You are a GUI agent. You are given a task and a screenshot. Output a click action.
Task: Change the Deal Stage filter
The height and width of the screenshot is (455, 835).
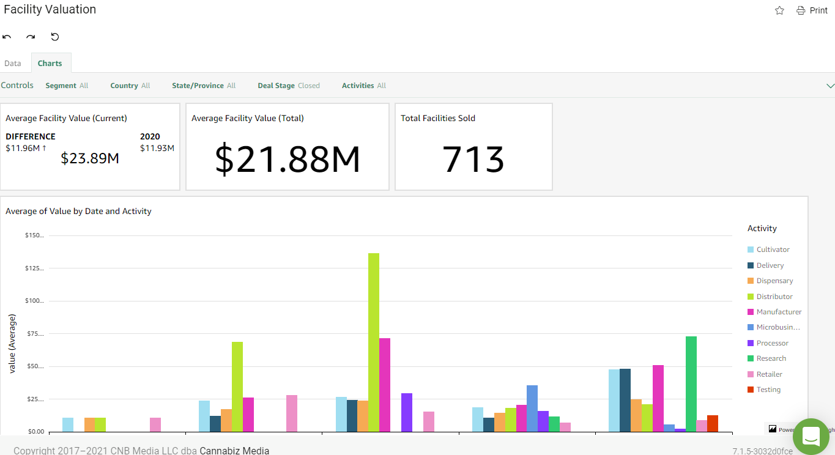[x=288, y=86]
